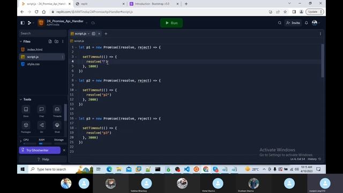Viewport: 343px width, 193px height.
Task: Bookmark this page star icon
Action: point(285,12)
